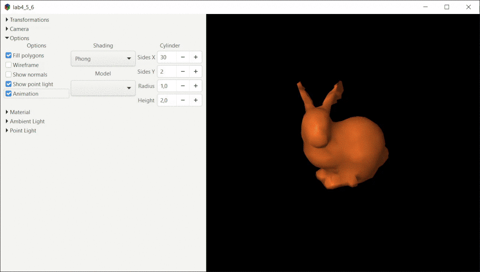The image size is (480, 272).
Task: Expand the Transformations section
Action: [27, 20]
